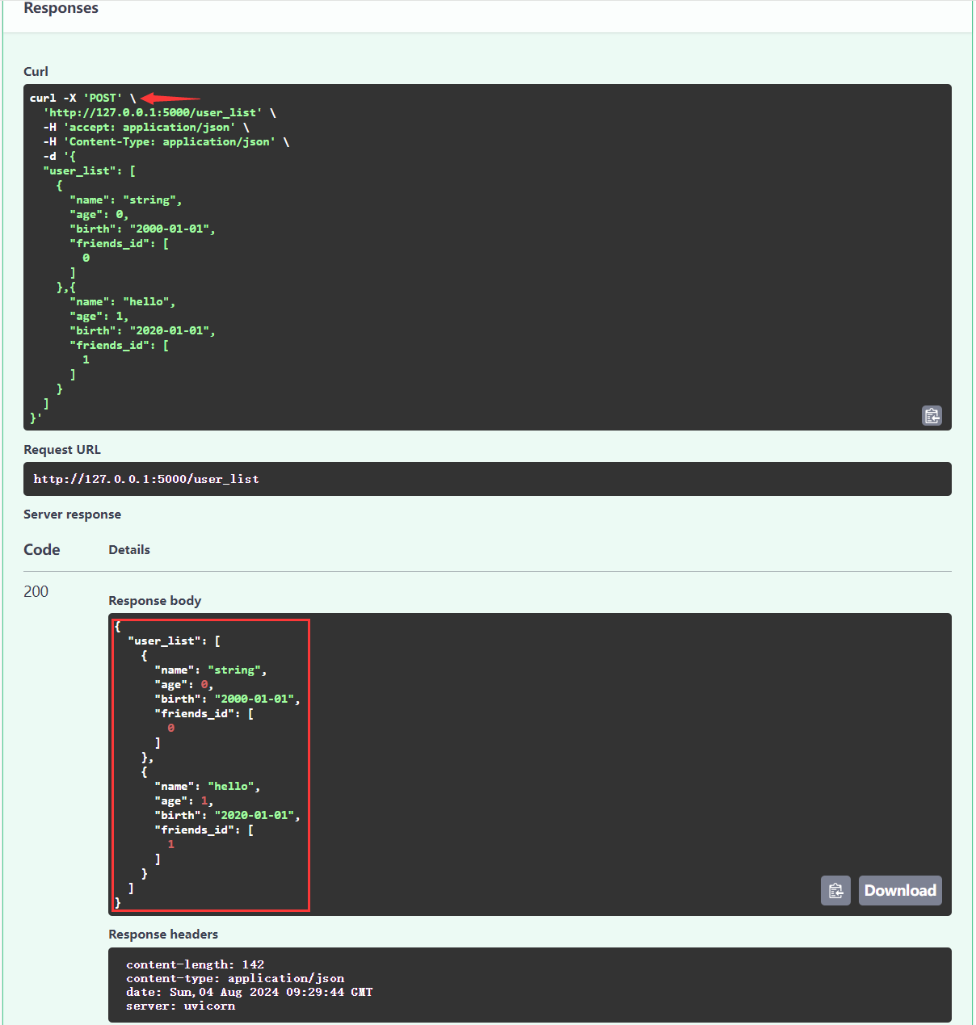Click the Request URL text box
The image size is (976, 1025).
coord(487,479)
